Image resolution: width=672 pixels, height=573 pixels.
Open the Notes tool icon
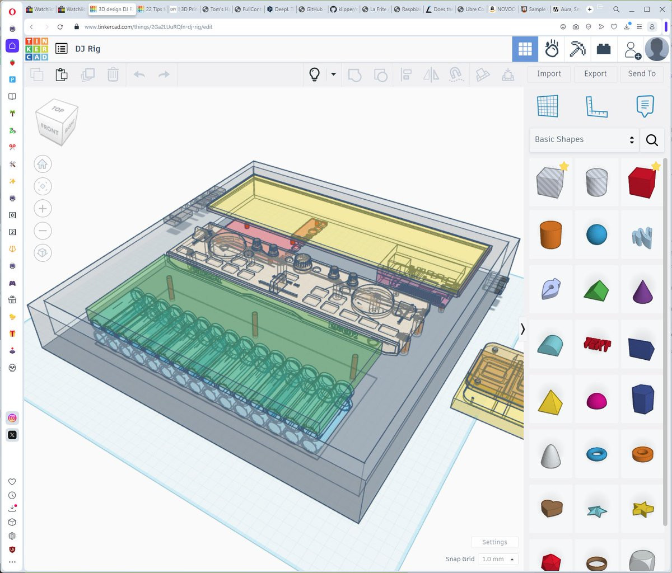click(x=645, y=106)
